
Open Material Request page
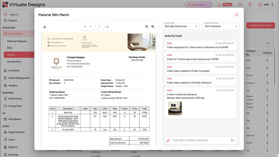click(x=17, y=41)
